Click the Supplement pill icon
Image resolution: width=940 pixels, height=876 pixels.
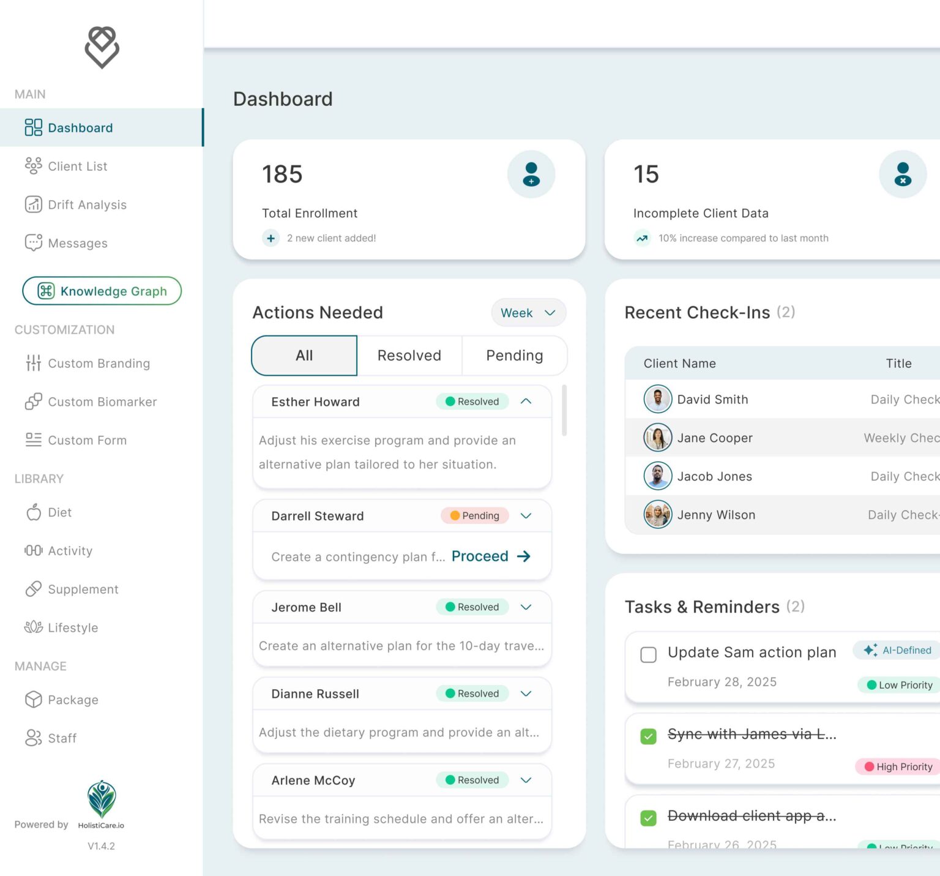pos(33,589)
